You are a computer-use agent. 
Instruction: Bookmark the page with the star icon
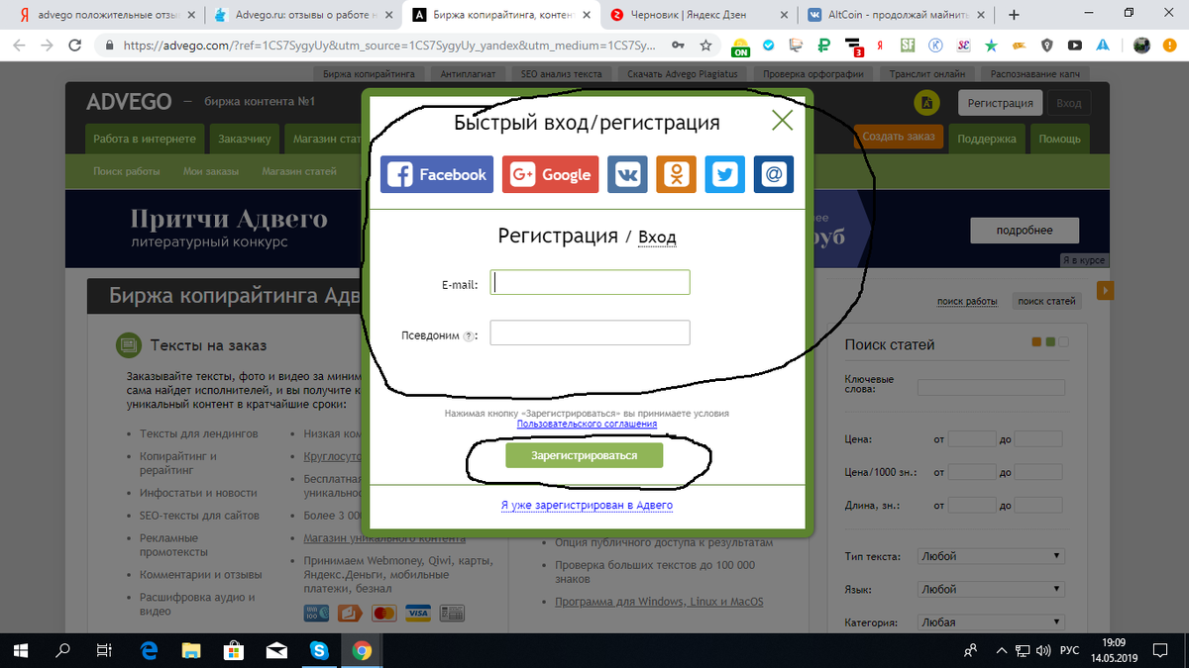click(x=705, y=46)
